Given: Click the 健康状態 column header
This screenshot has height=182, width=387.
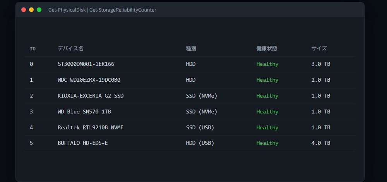Looking at the screenshot, I should coord(267,48).
